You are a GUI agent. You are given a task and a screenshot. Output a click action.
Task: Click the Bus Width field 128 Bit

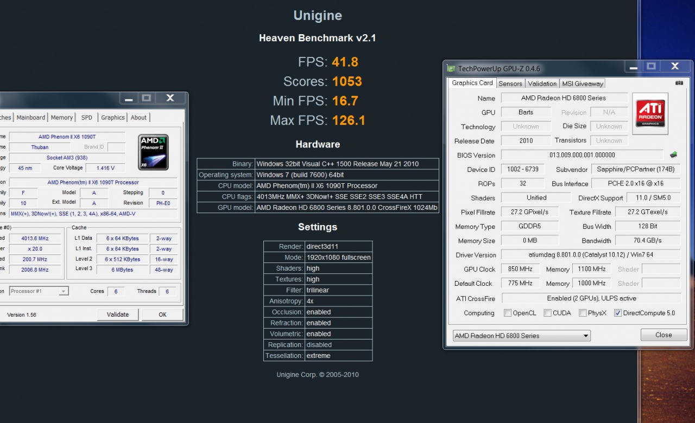pyautogui.click(x=648, y=226)
